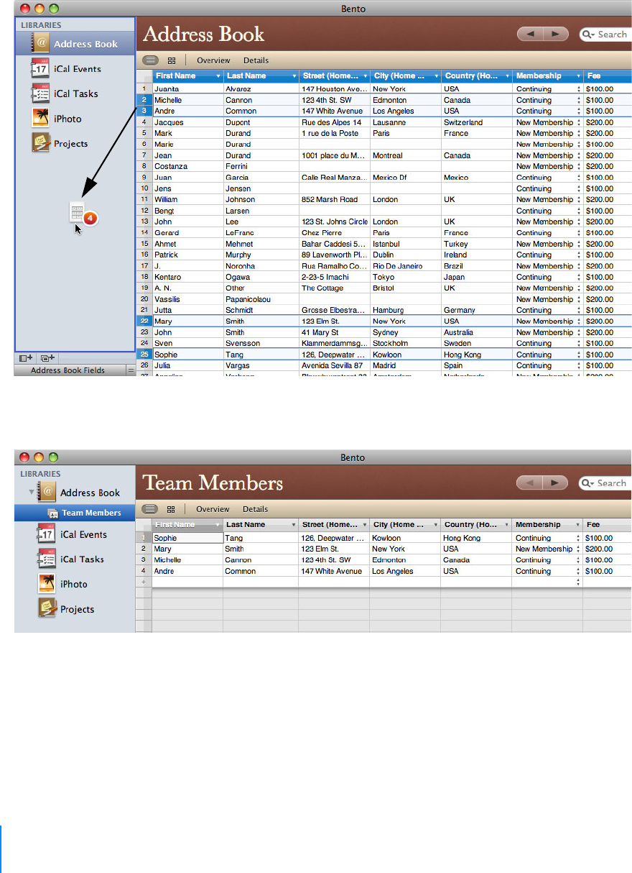Click 'Hamburg' city cell in top window

(406, 310)
